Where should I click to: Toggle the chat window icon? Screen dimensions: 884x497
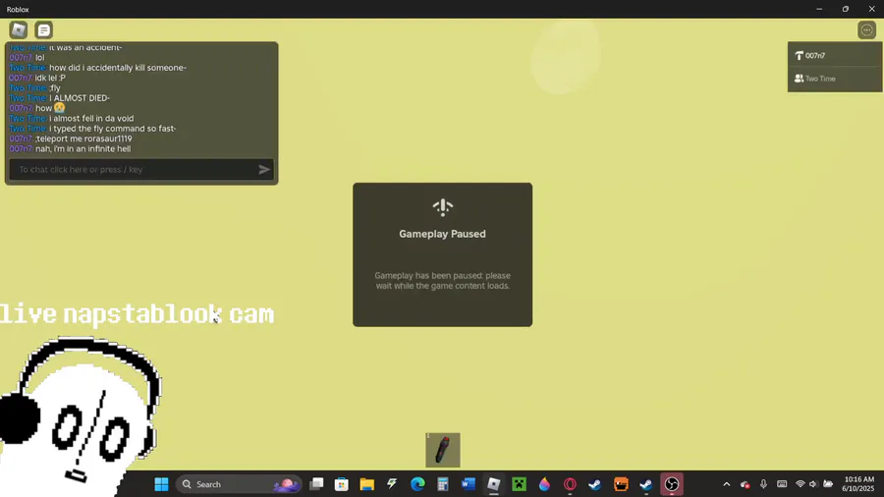[x=43, y=29]
